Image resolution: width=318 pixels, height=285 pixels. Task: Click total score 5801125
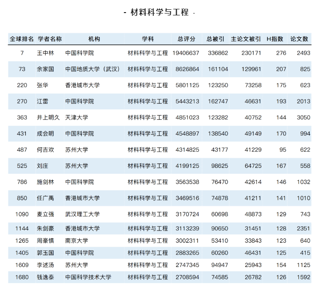tap(187, 85)
